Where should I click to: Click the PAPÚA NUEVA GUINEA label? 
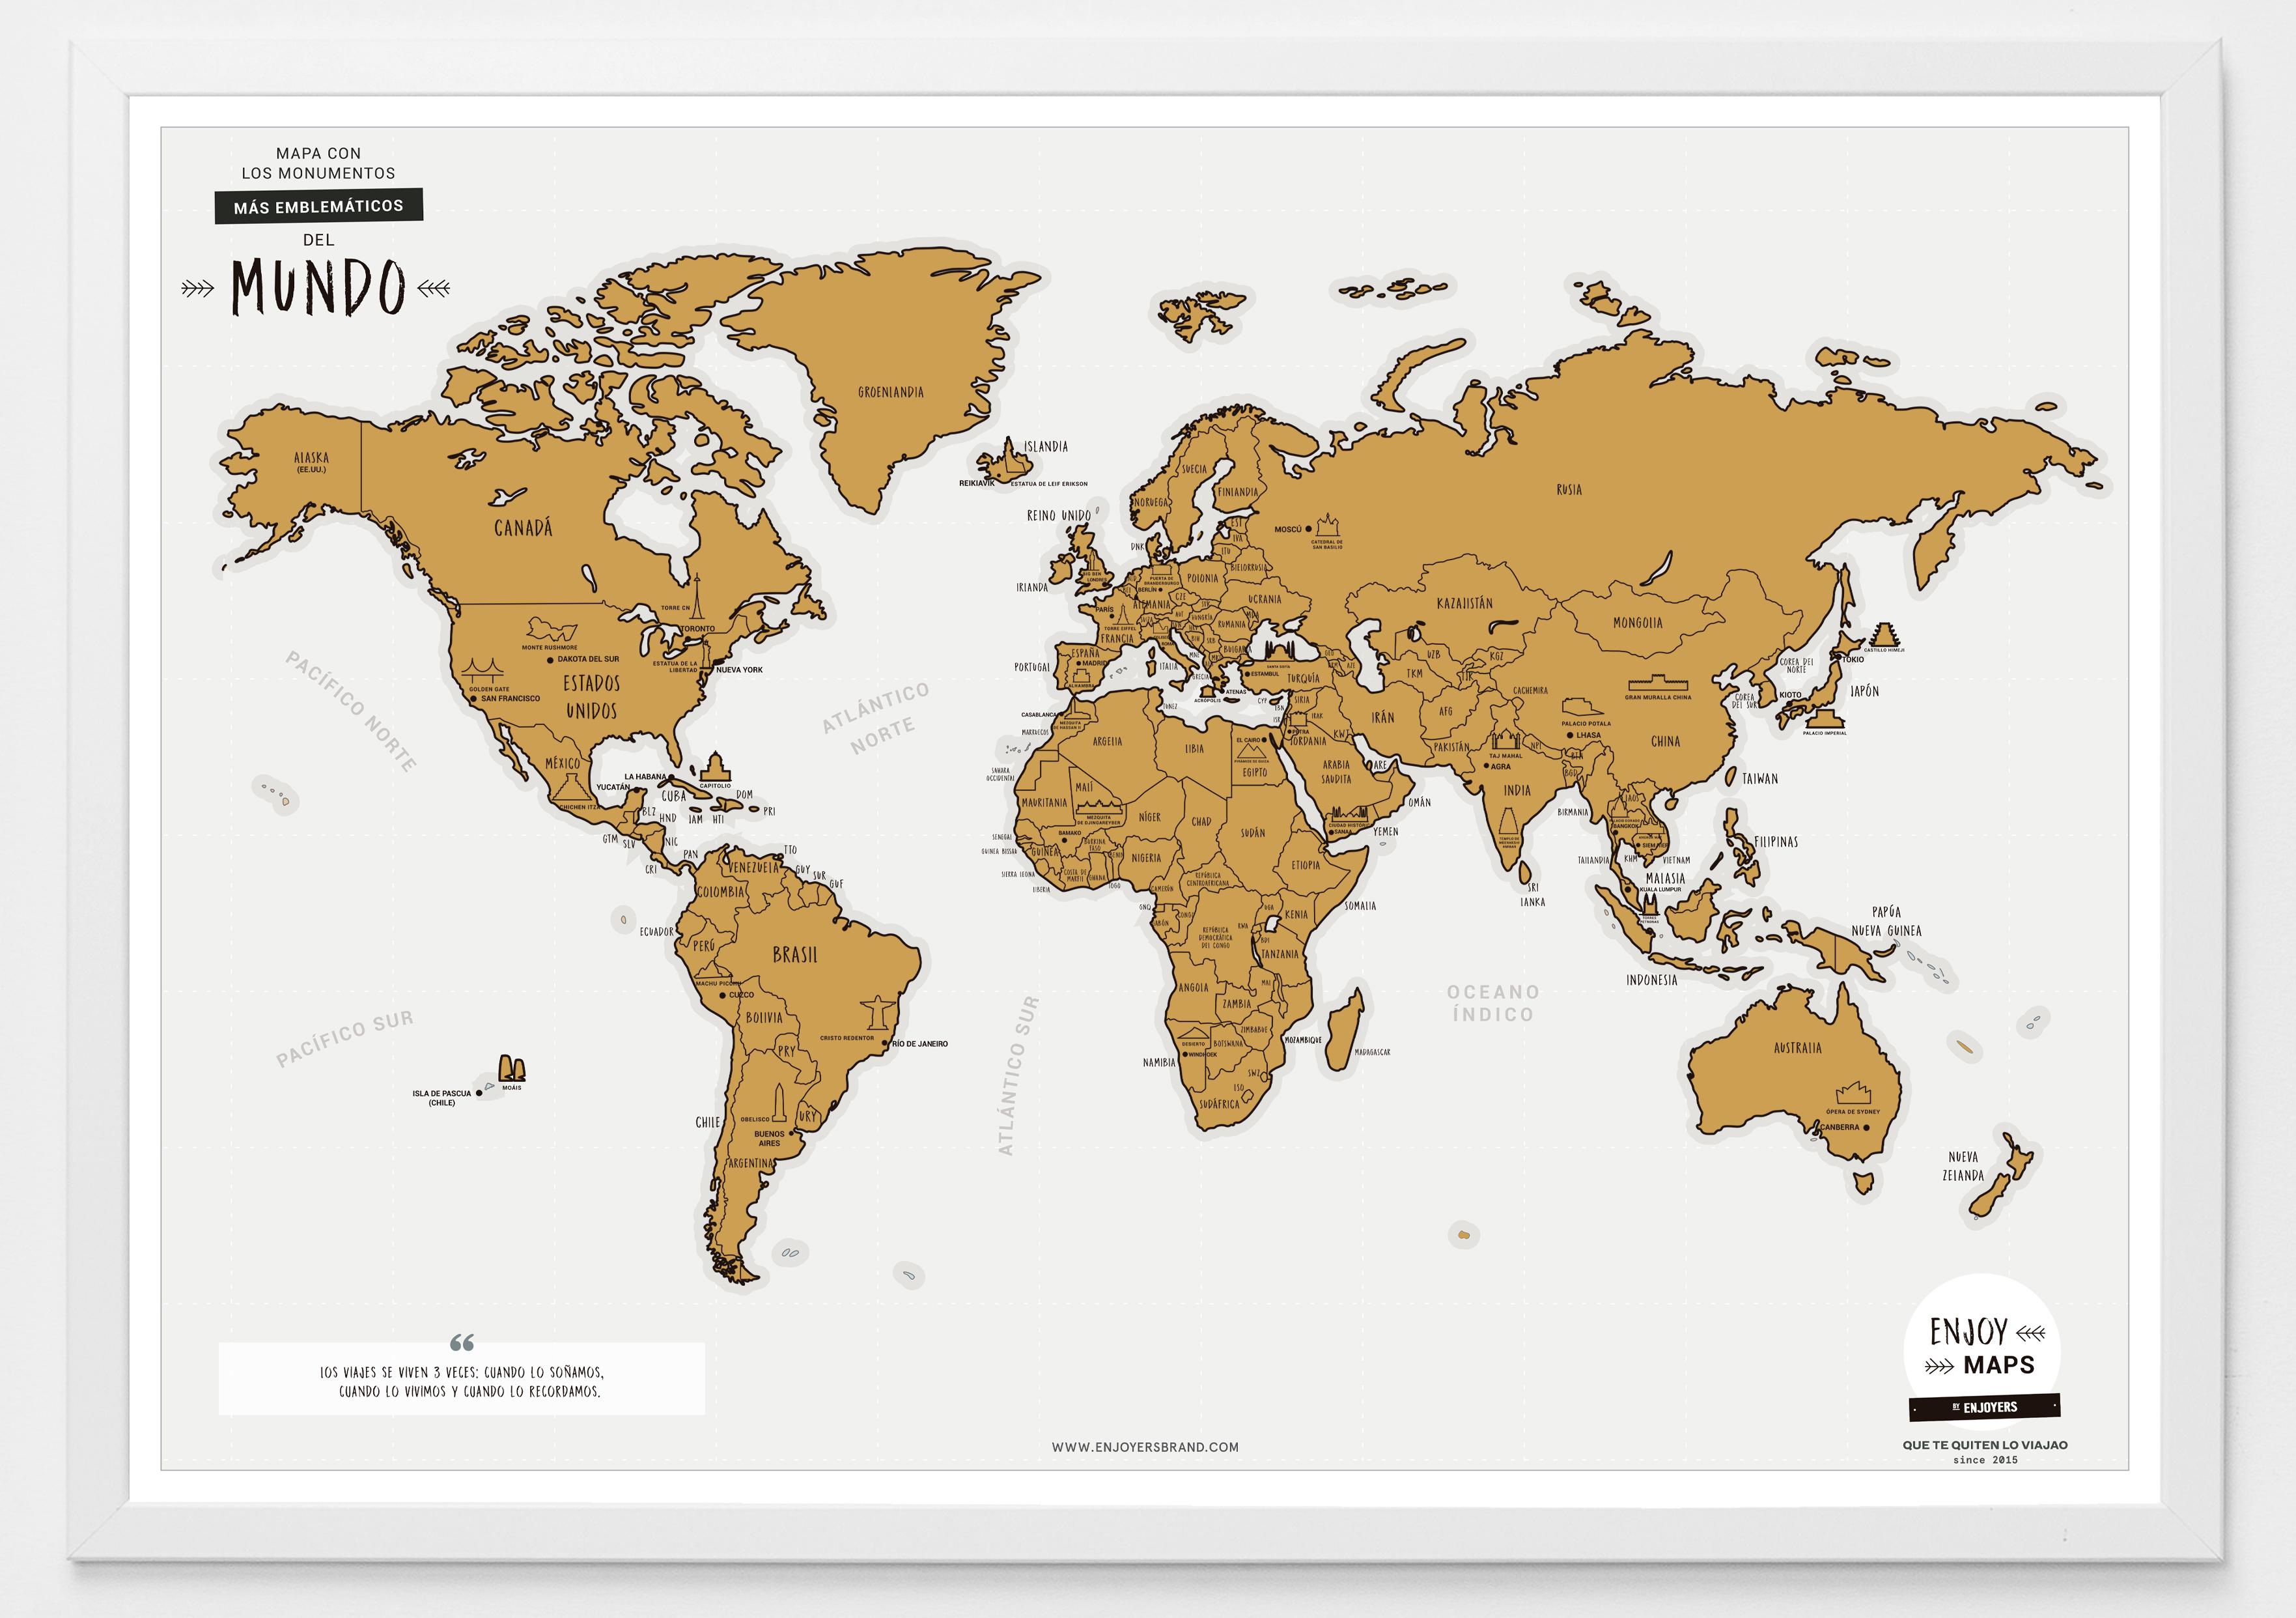click(x=1886, y=920)
